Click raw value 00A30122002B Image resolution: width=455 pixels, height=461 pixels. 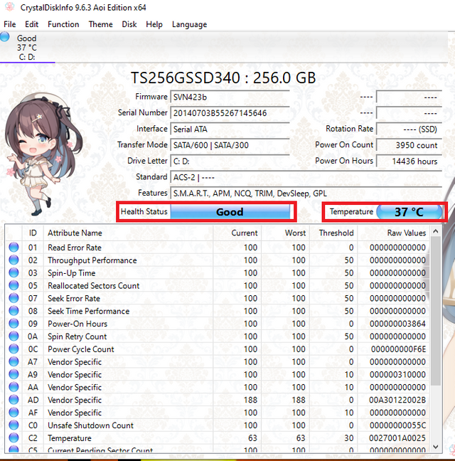[x=397, y=400]
